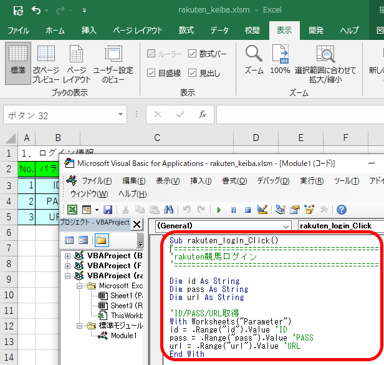Open insert object dropdown arrow in VBA toolbar
Image resolution: width=384 pixels, height=365 pixels.
pos(97,210)
